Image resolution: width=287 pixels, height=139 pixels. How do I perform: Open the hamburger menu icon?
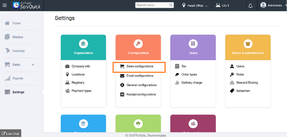[x=5, y=5]
